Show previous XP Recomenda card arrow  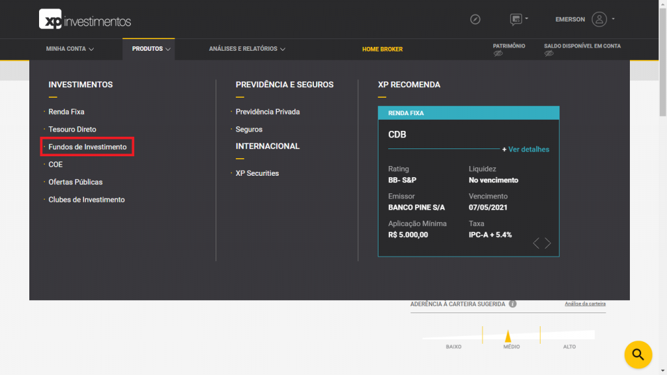pos(536,243)
